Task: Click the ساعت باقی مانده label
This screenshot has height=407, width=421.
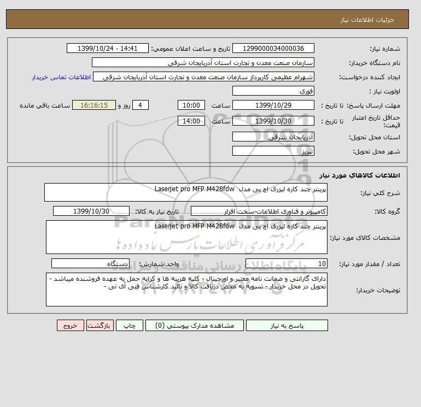Action: 45,105
